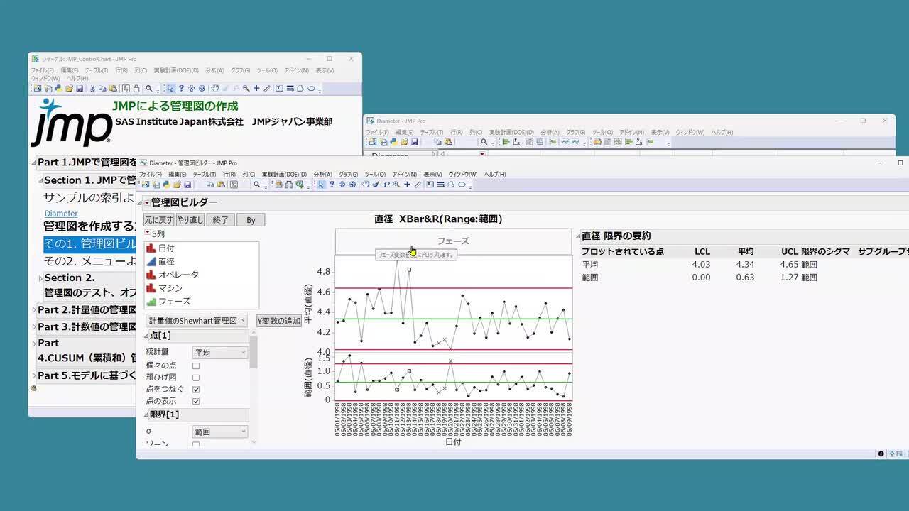
Task: Open the 計量値のShewhart管理図 dropdown
Action: click(x=197, y=321)
